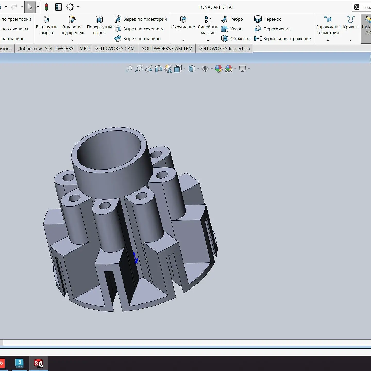Open the SOLIDWORKS CAM TBM tab
371x371 pixels.
point(167,48)
